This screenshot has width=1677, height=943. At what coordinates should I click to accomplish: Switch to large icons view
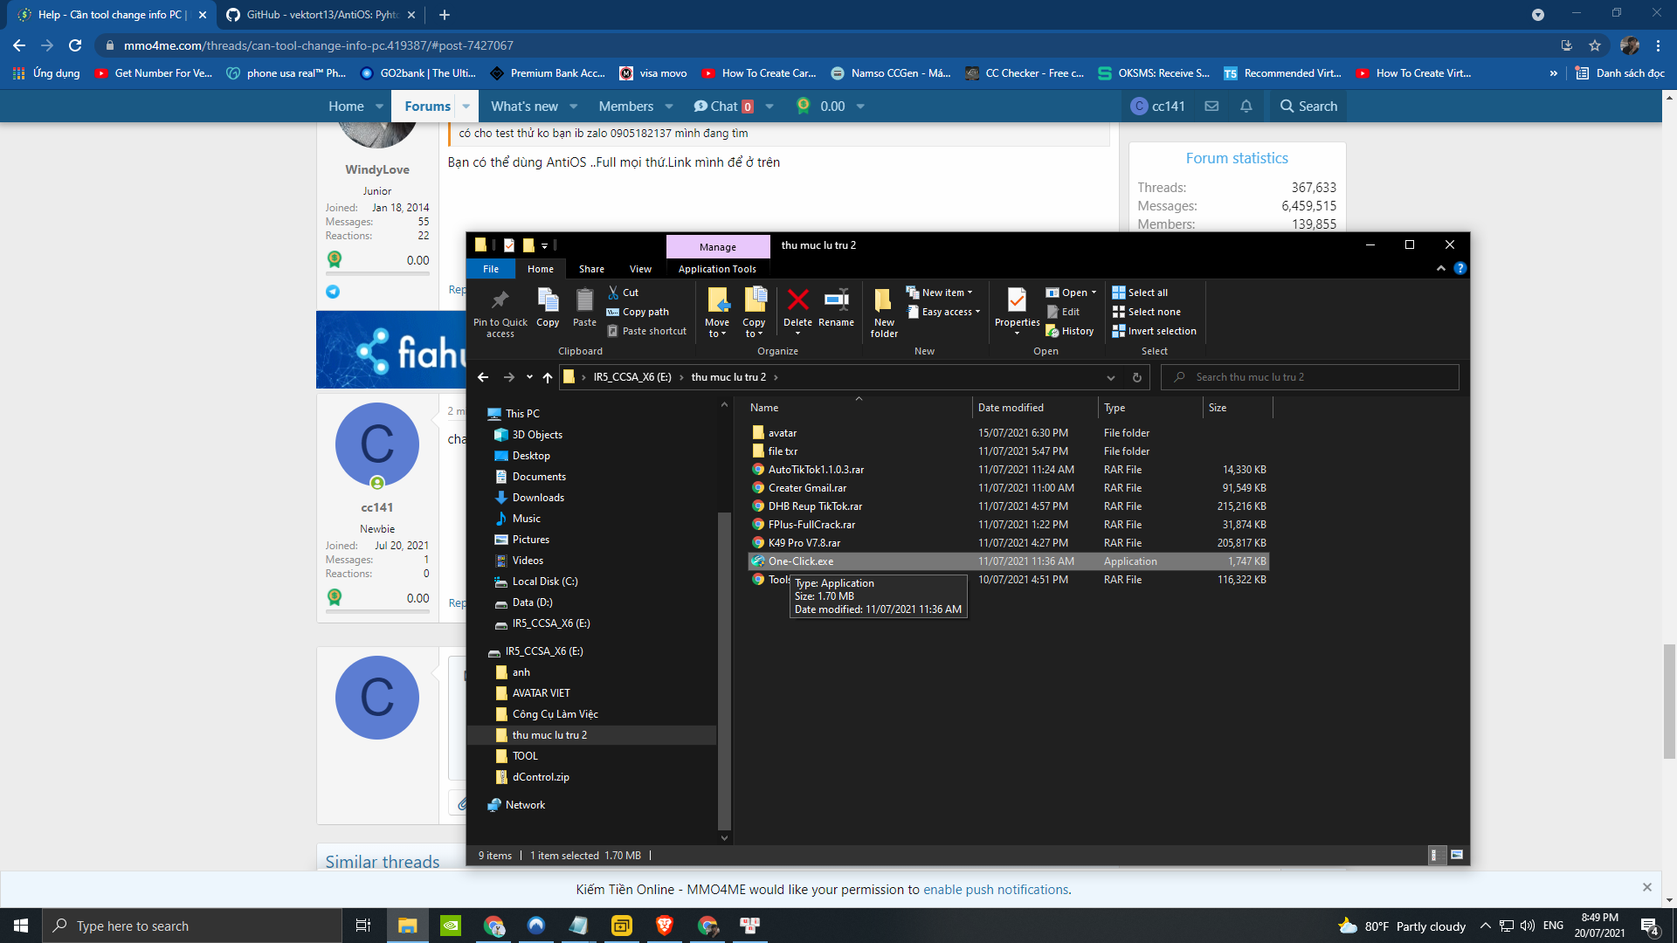pyautogui.click(x=1456, y=855)
